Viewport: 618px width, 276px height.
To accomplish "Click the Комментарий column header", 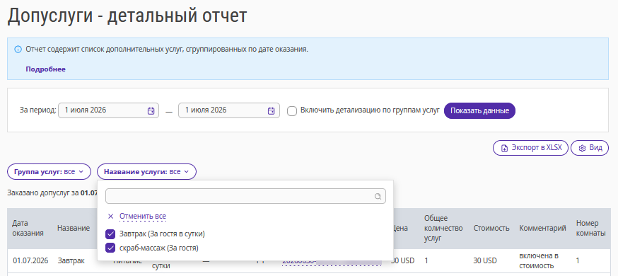I will click(x=543, y=228).
